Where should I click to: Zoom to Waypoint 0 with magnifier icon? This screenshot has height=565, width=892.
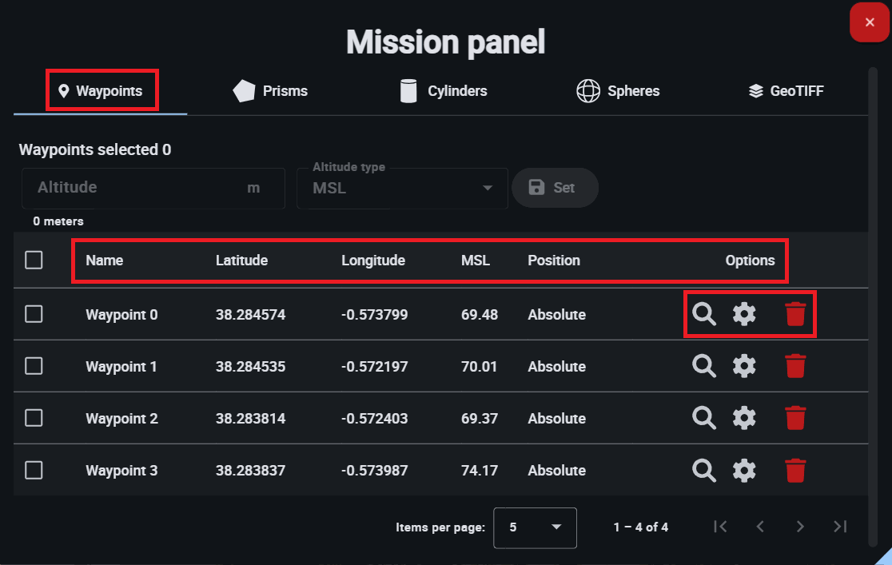[x=703, y=314]
